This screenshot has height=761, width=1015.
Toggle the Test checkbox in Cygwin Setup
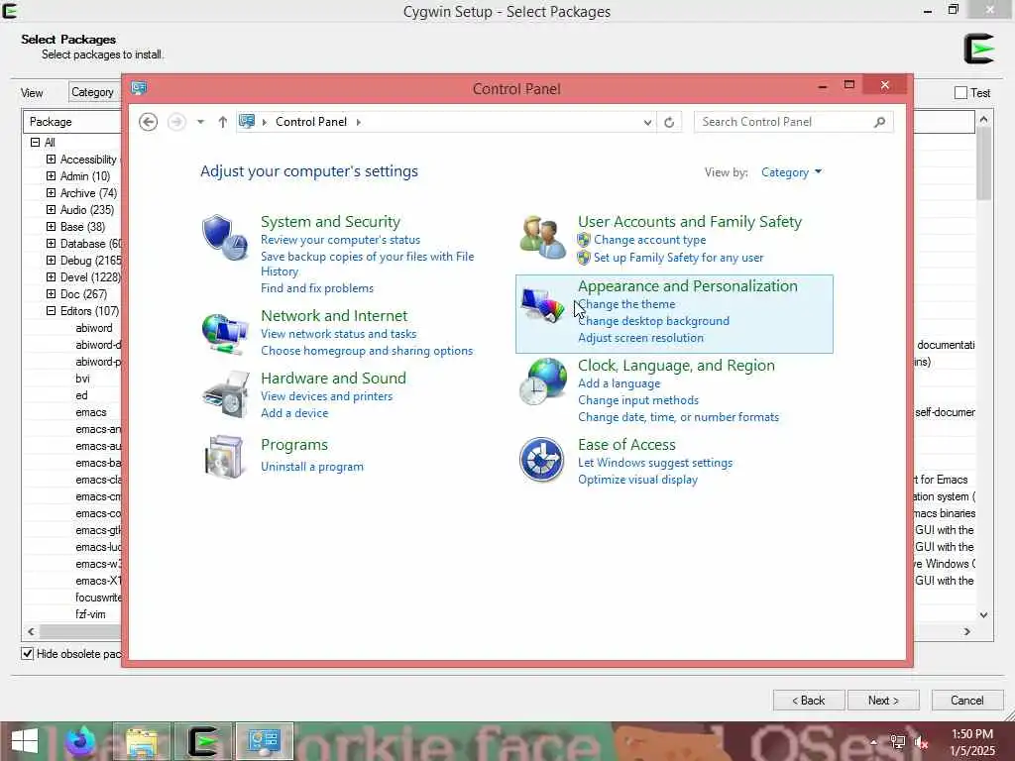click(961, 93)
